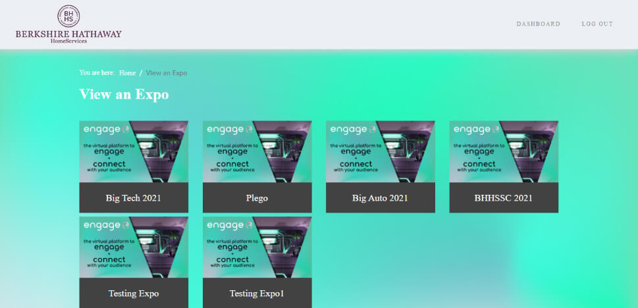Open the Dashboard menu item
Viewport: 638px width, 308px height.
click(x=539, y=24)
